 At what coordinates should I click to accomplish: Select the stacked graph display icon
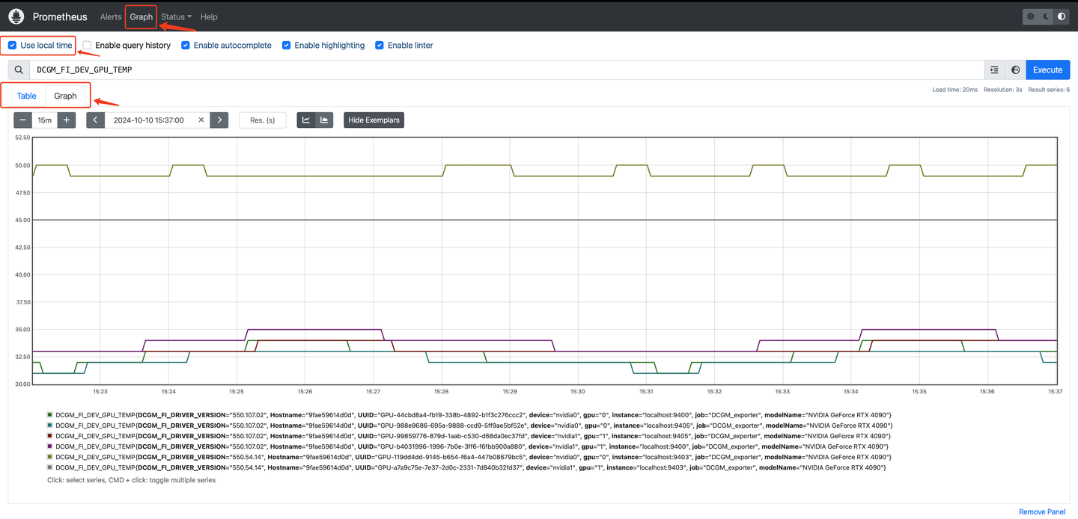click(x=324, y=120)
